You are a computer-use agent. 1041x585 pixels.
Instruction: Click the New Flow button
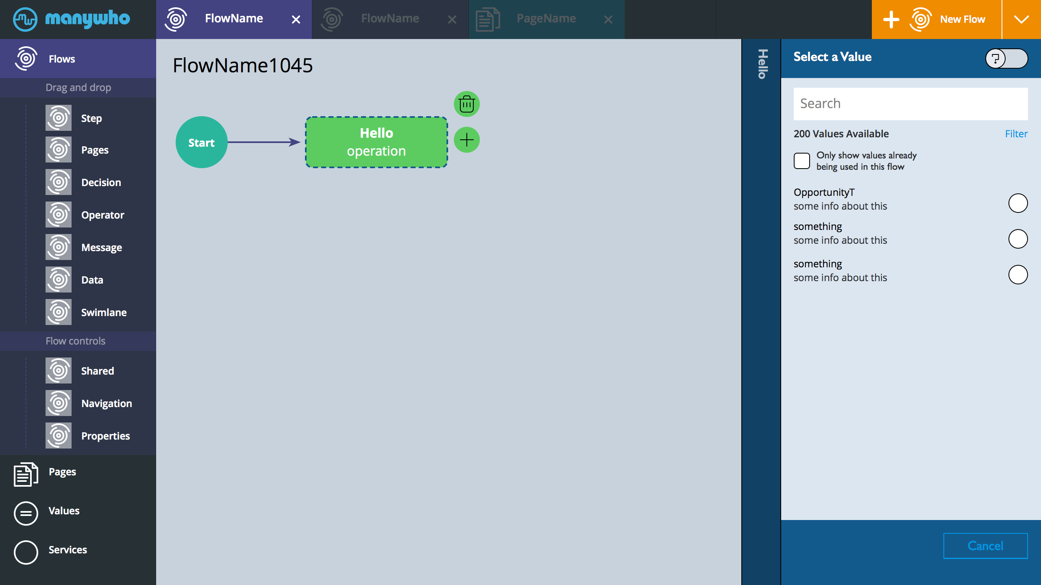coord(936,19)
